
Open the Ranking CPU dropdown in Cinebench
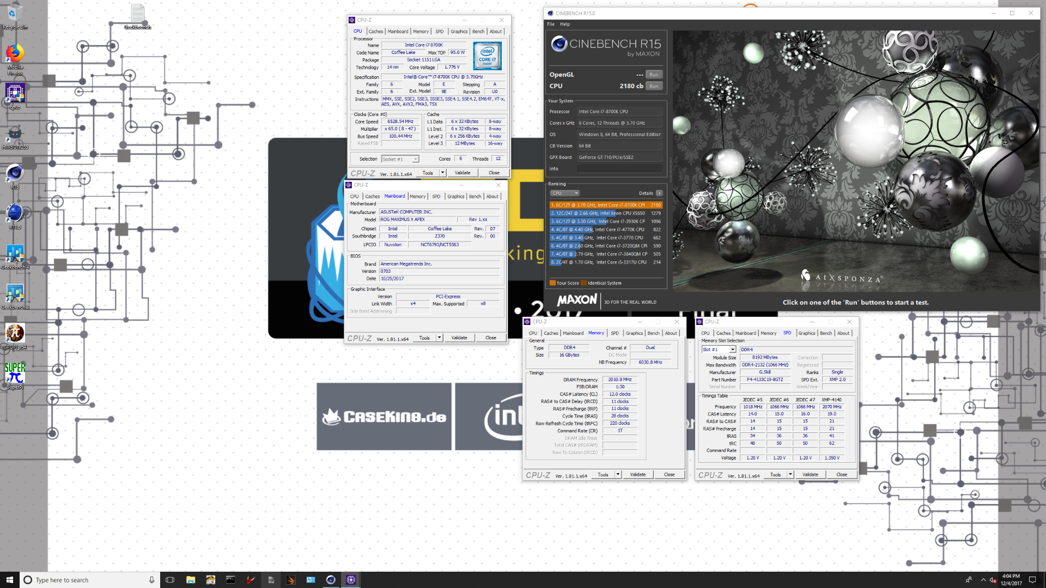pos(564,193)
